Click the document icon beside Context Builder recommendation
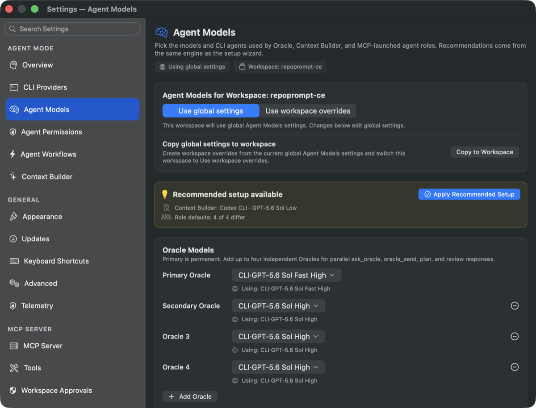536x408 pixels. pyautogui.click(x=166, y=208)
